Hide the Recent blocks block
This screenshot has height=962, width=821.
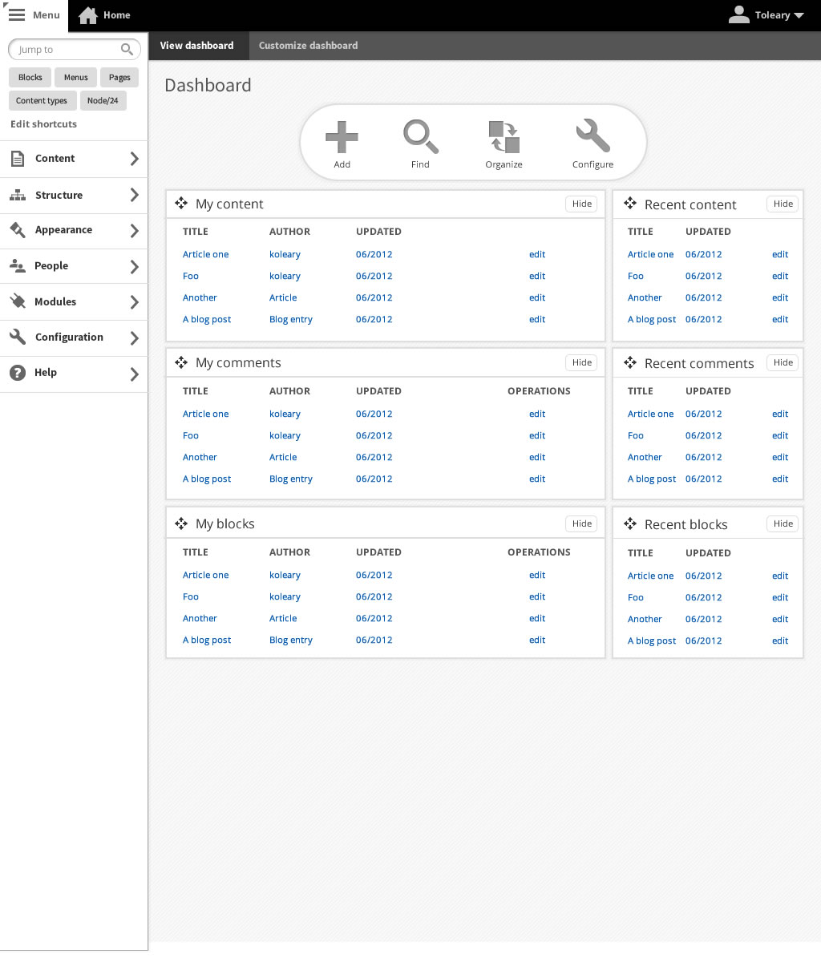[783, 523]
